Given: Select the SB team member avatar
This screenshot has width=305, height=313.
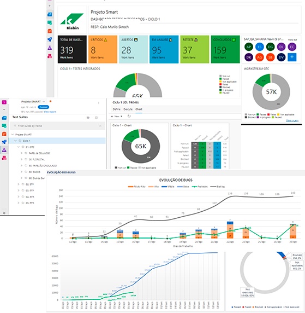Looking at the screenshot, I should [270, 57].
